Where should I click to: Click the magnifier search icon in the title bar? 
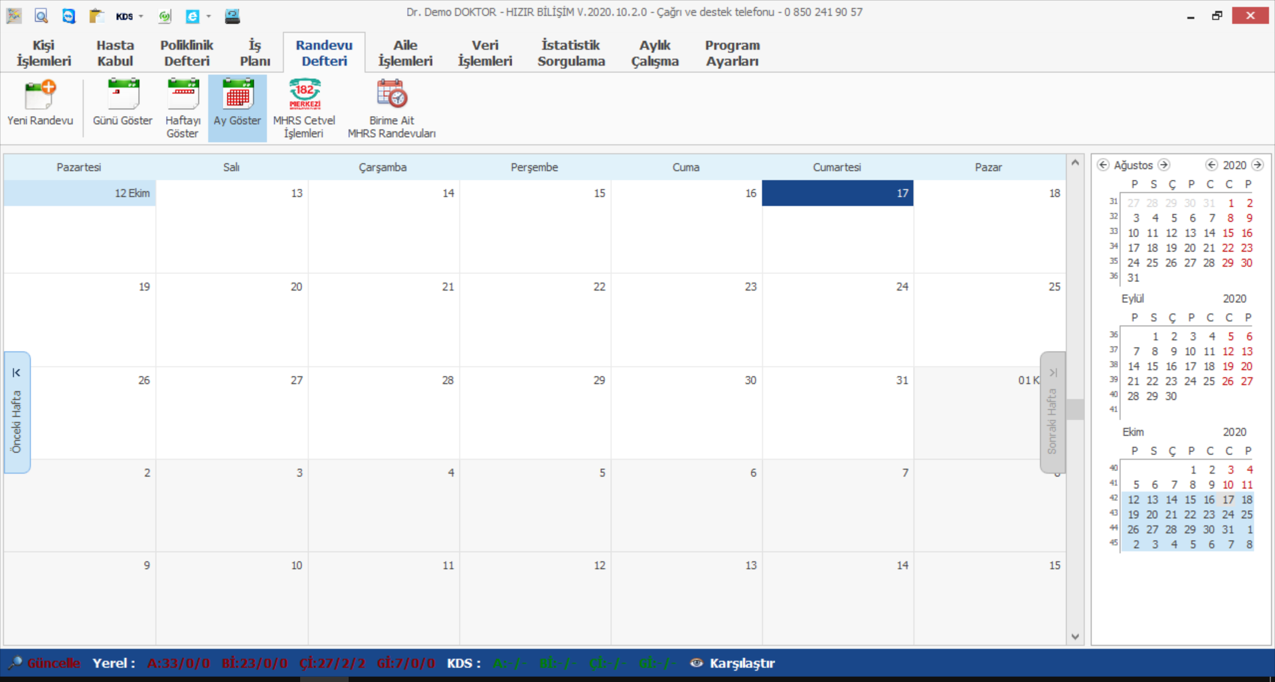41,16
